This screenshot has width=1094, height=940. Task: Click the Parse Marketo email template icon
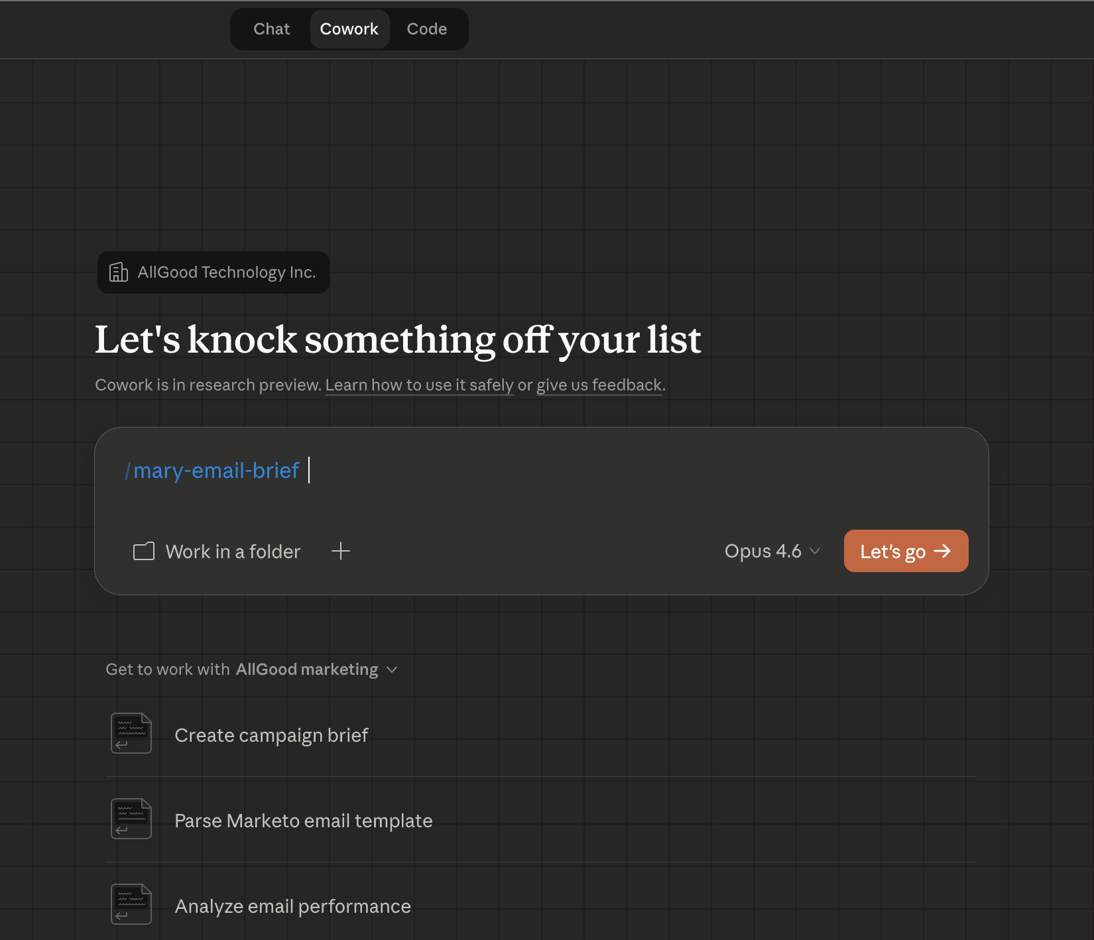click(131, 819)
